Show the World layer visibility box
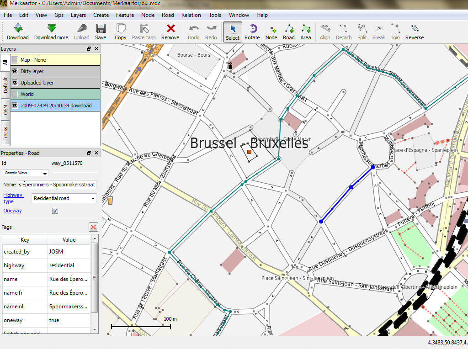This screenshot has width=468, height=349. [15, 94]
